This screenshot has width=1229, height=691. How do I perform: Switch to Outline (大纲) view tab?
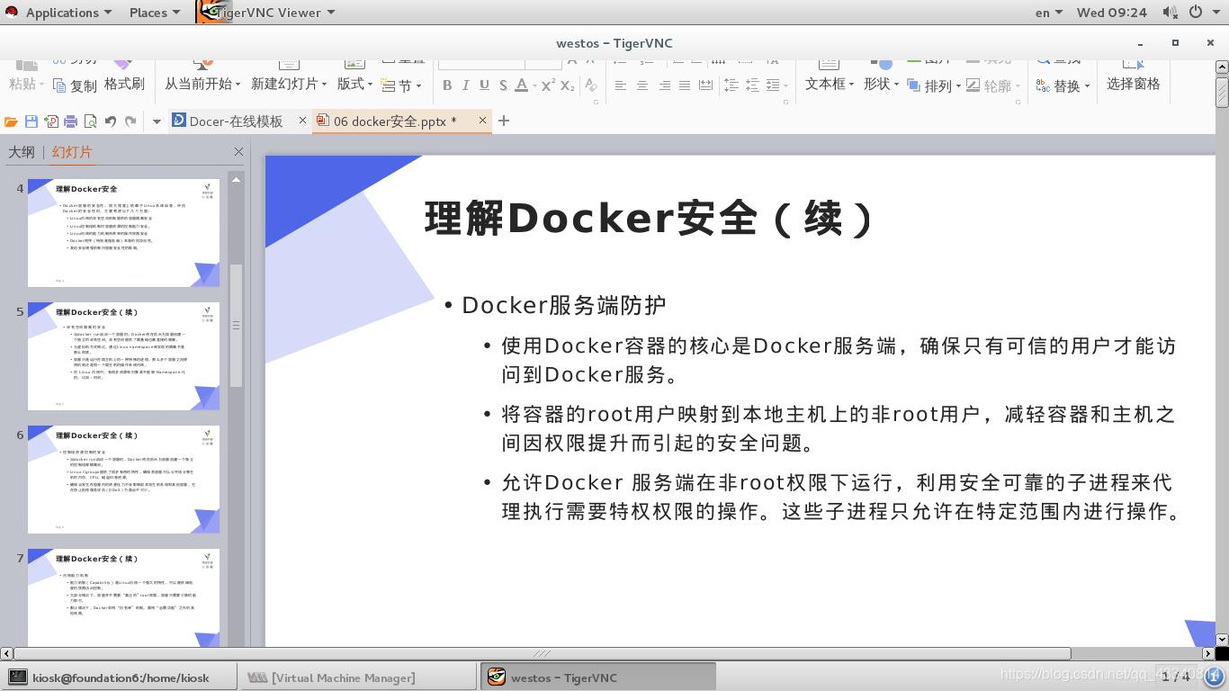[22, 152]
